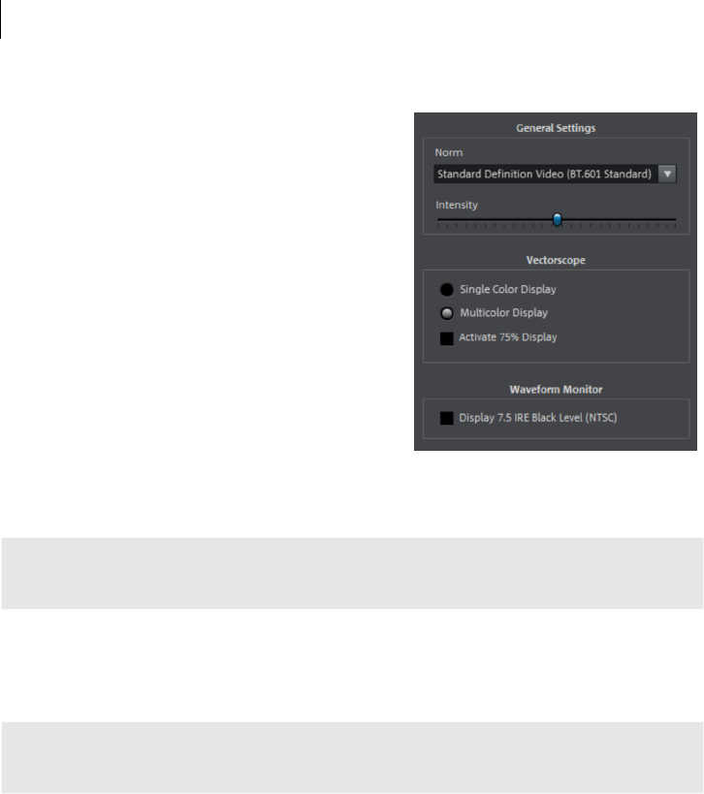Click the Single Color Display label text
Image resolution: width=704 pixels, height=794 pixels.
coord(507,289)
